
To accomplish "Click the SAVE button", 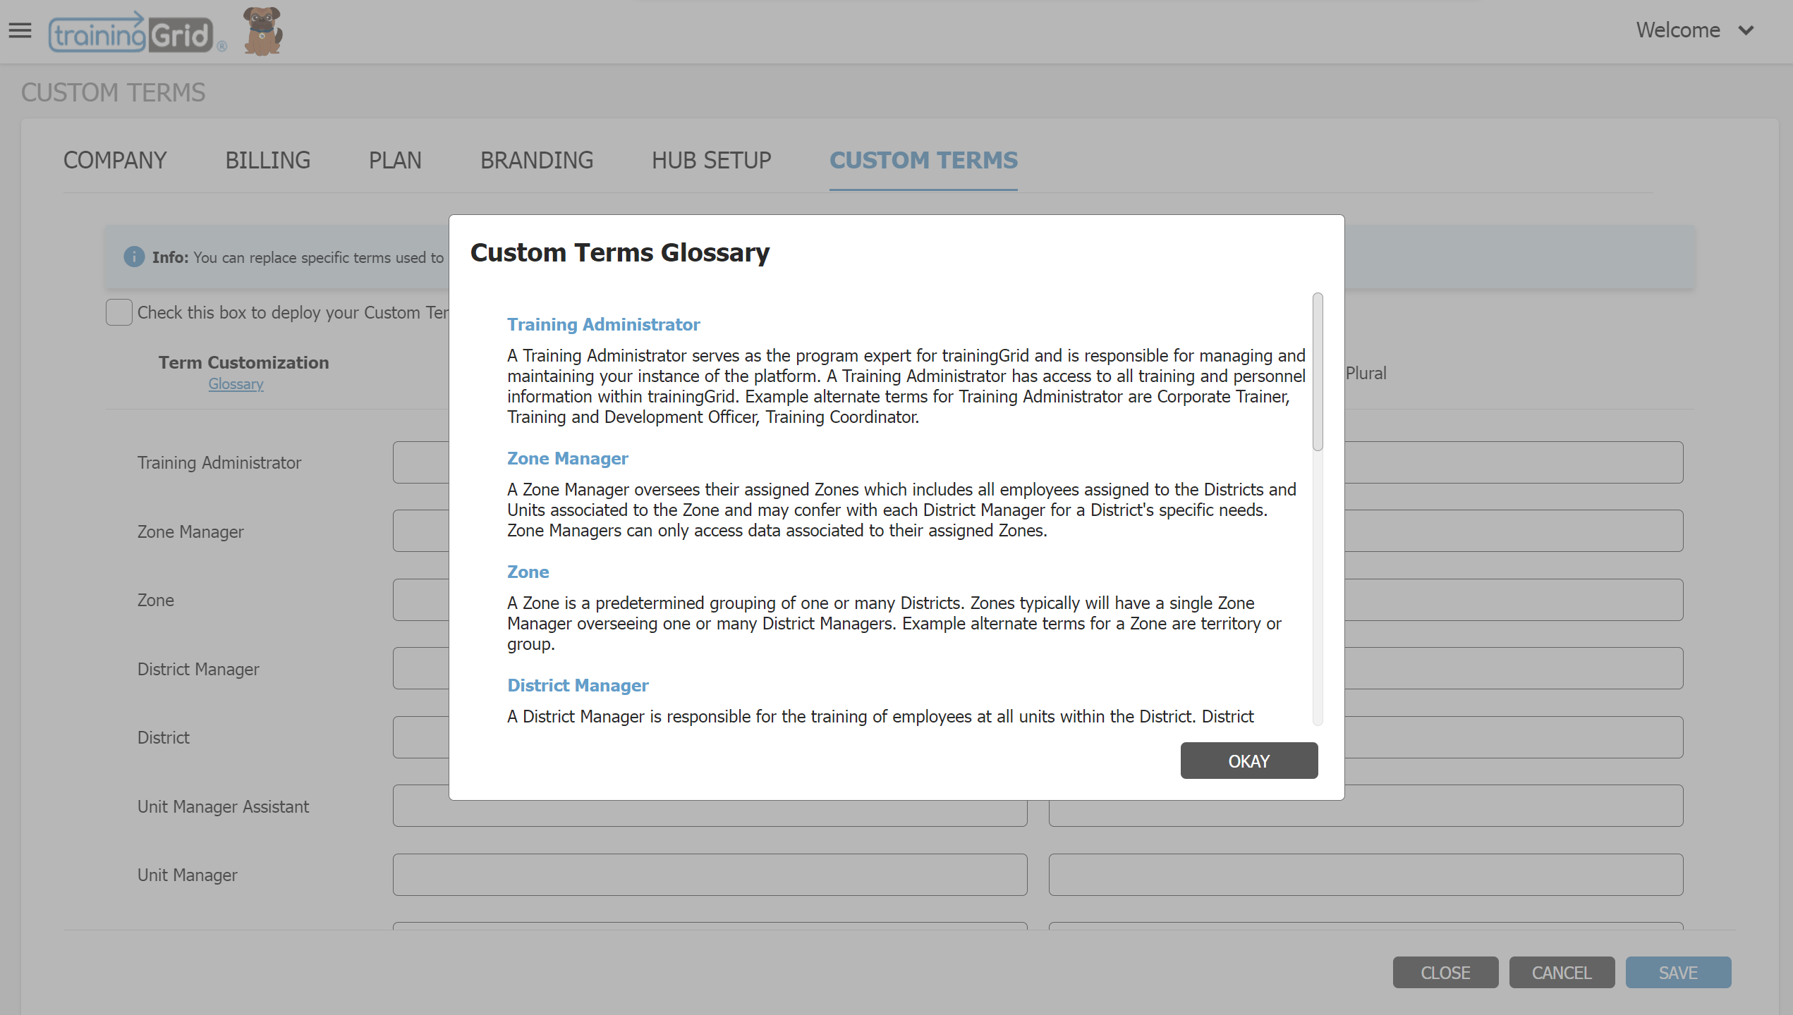I will (1677, 973).
